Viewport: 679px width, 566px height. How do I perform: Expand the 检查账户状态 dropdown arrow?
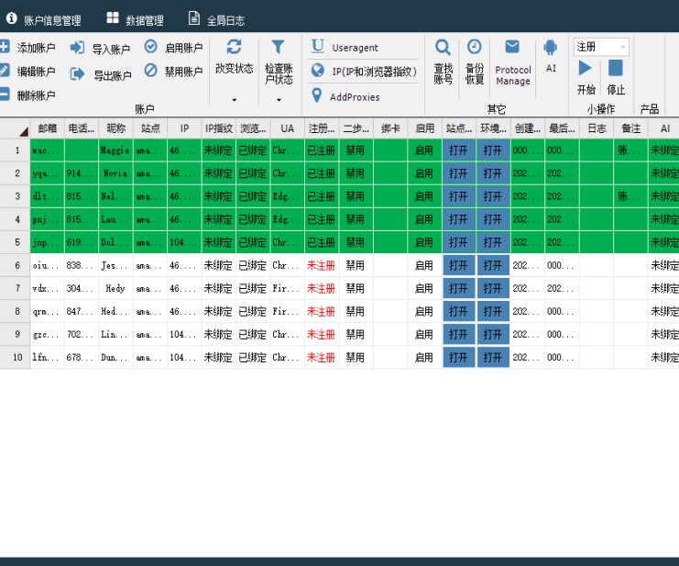point(279,100)
